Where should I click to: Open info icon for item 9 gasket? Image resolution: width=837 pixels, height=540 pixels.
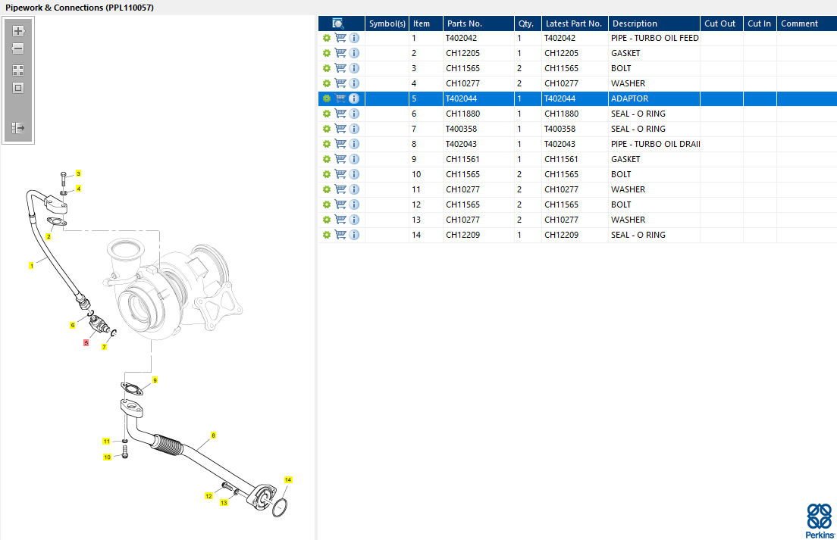pyautogui.click(x=354, y=159)
